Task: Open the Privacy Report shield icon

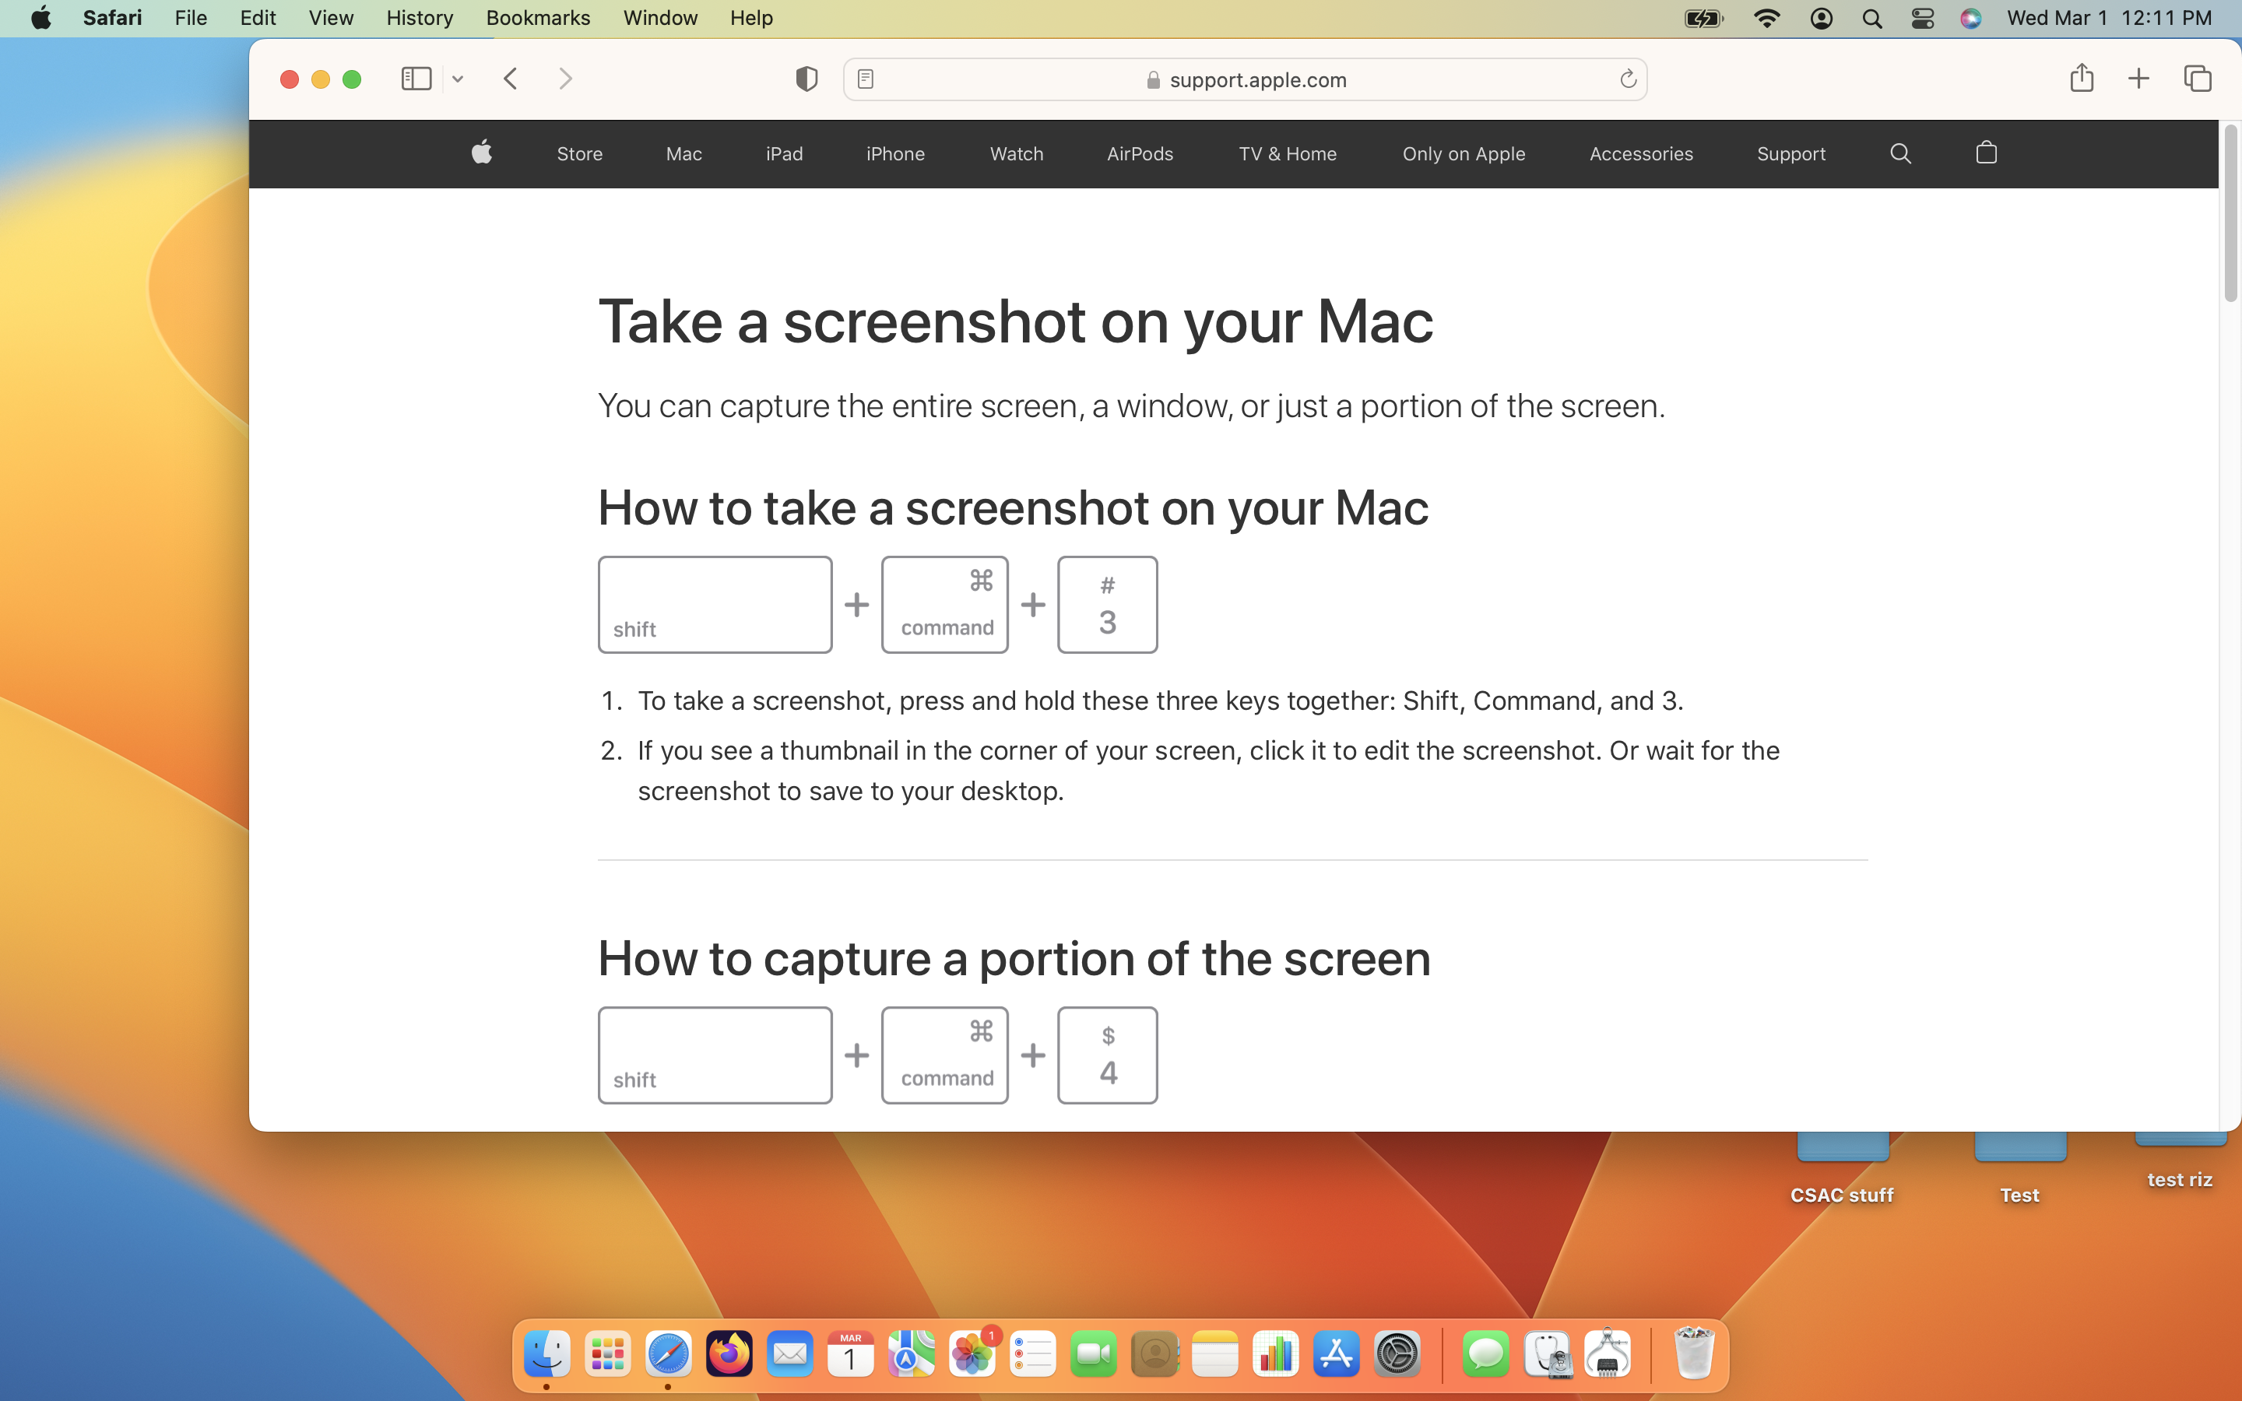Action: pos(806,79)
